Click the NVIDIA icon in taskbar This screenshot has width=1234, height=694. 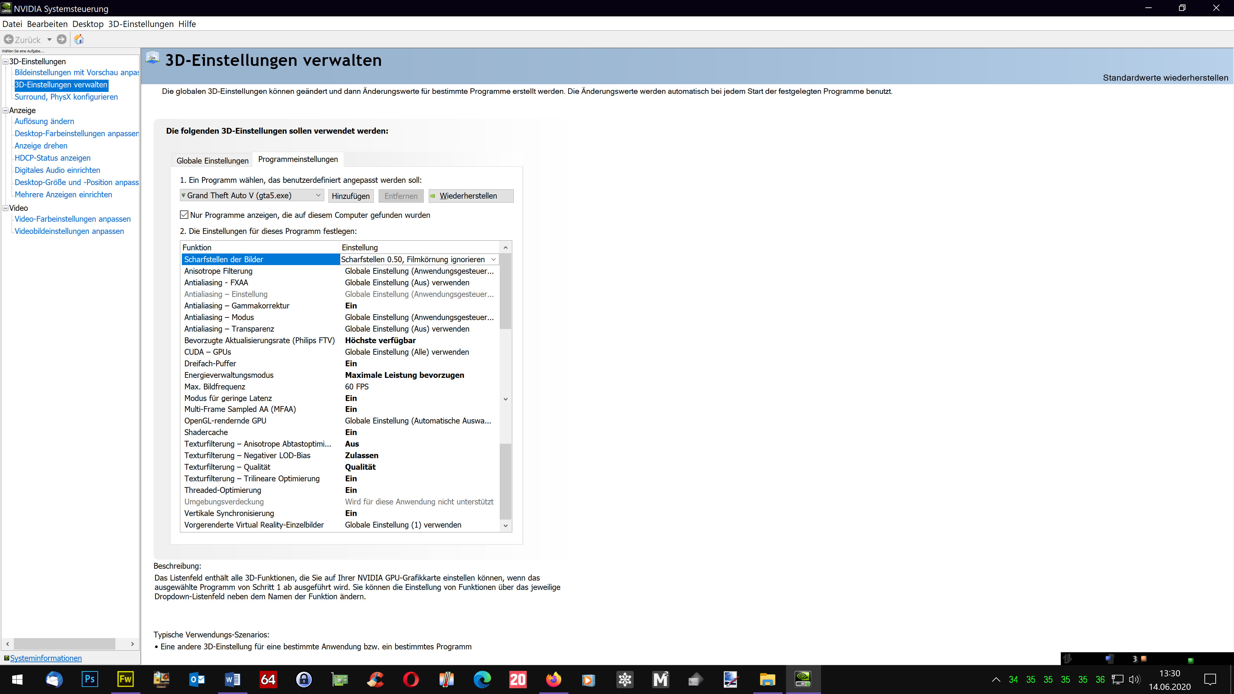tap(803, 679)
